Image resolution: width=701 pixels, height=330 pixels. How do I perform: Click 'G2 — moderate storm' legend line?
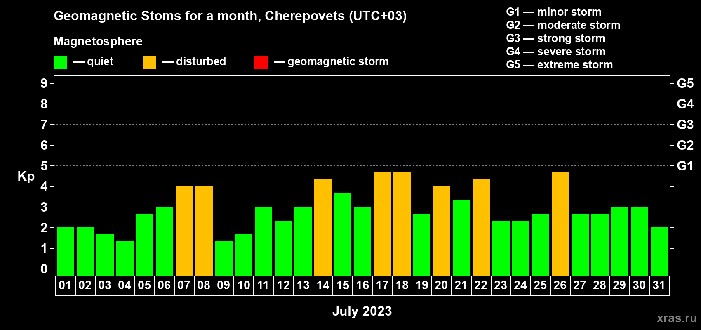coord(563,25)
